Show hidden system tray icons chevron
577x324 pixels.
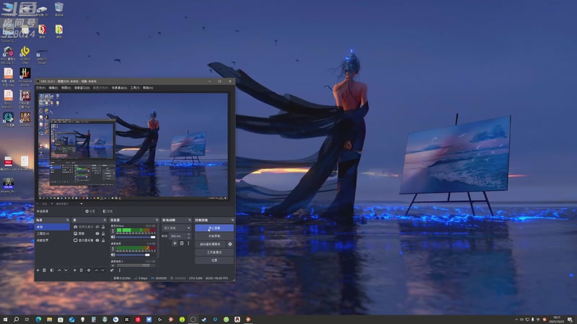tap(516, 320)
